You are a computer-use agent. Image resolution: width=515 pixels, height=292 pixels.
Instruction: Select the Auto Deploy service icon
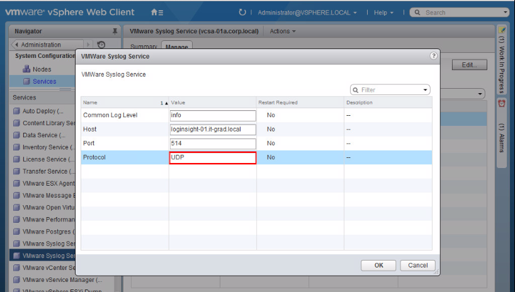point(16,111)
